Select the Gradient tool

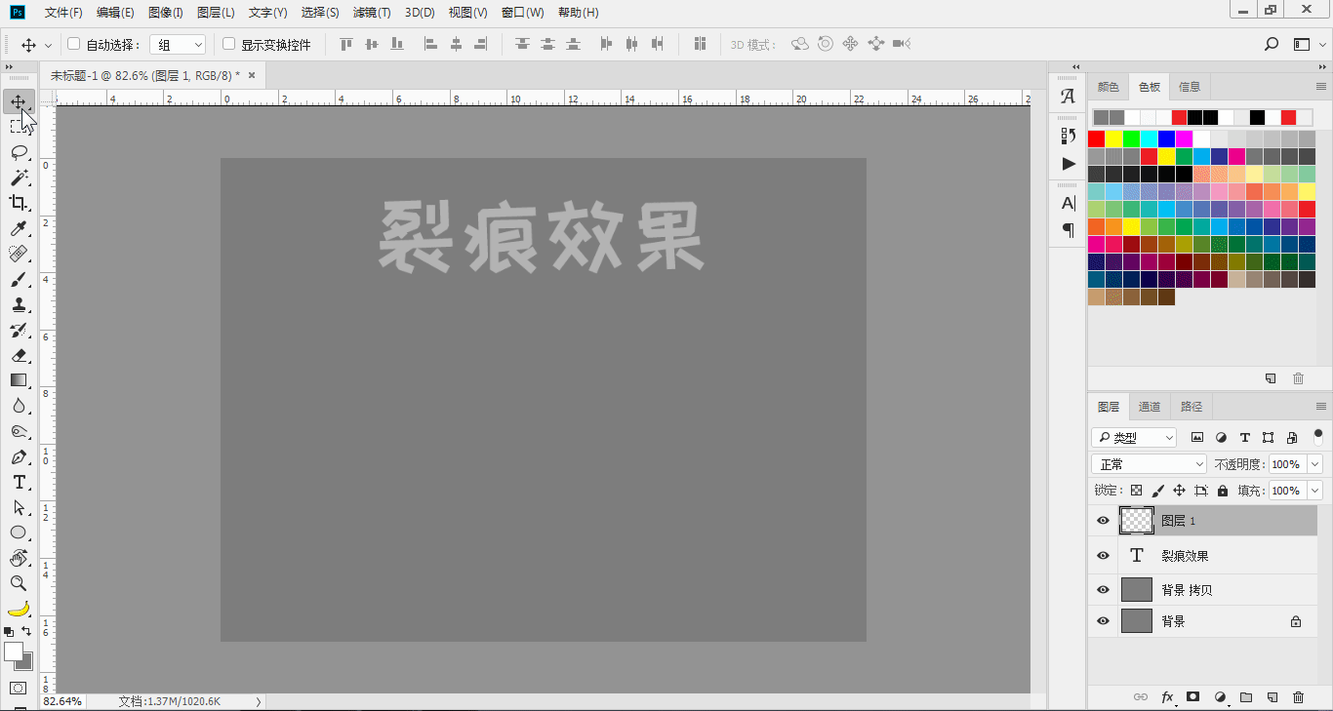pyautogui.click(x=19, y=380)
